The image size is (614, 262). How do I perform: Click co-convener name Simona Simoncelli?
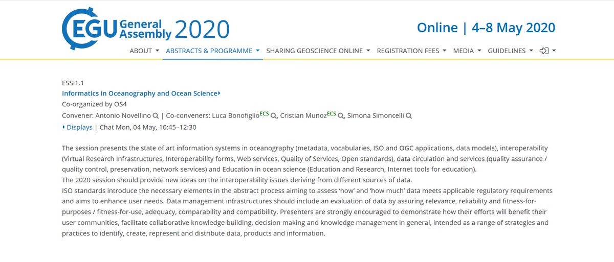pyautogui.click(x=375, y=116)
